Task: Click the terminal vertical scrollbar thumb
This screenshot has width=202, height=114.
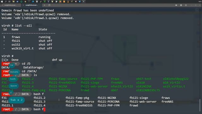Action: [x=200, y=105]
